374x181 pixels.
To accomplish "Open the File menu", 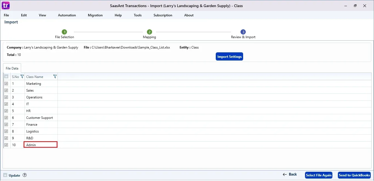I will coord(6,15).
